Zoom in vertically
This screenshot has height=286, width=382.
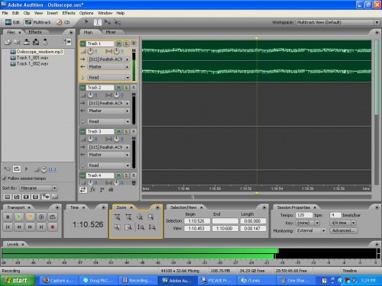pyautogui.click(x=141, y=227)
